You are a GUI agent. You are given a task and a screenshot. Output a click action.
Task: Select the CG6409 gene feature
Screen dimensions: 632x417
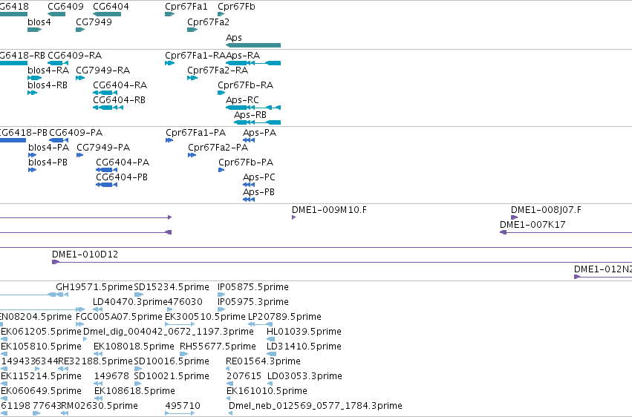[x=56, y=14]
